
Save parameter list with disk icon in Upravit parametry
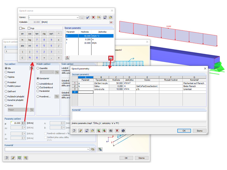87,131
